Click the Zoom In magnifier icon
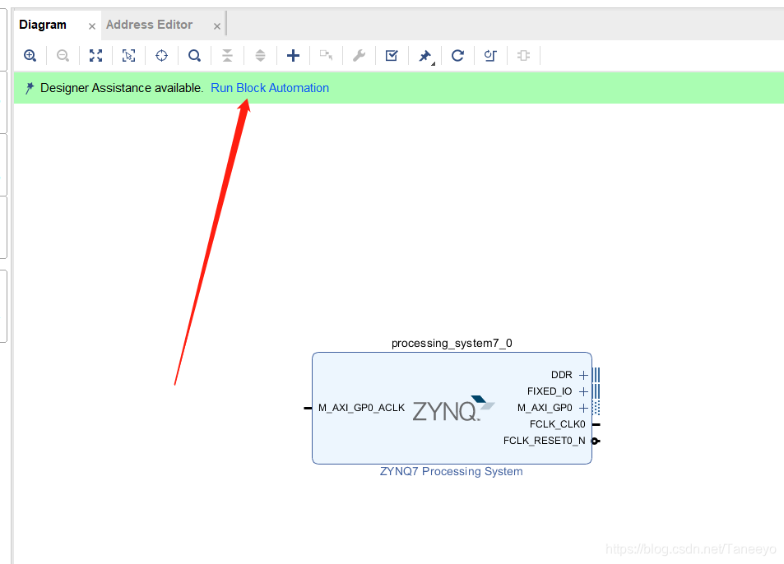Image resolution: width=784 pixels, height=564 pixels. pyautogui.click(x=30, y=55)
